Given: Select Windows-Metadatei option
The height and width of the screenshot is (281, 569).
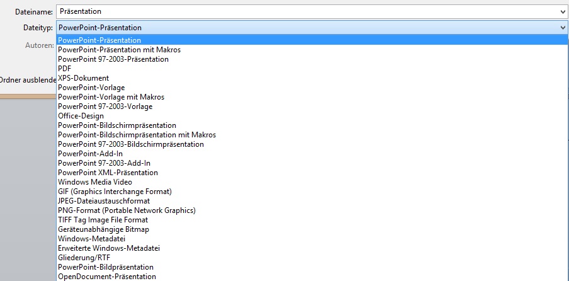Looking at the screenshot, I should point(312,238).
